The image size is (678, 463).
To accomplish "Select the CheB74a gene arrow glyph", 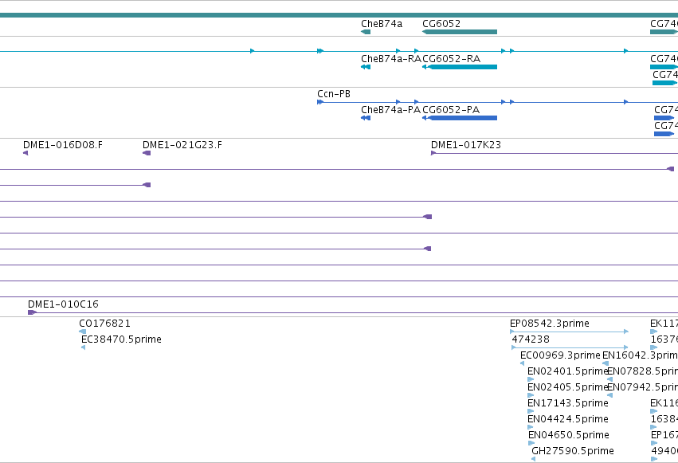I will 366,32.
